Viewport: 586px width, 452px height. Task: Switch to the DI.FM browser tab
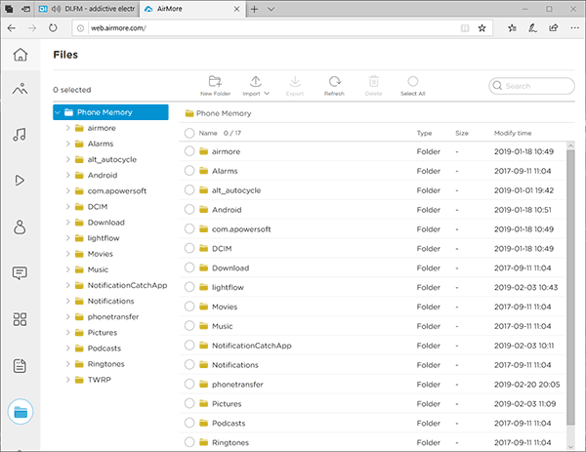87,9
